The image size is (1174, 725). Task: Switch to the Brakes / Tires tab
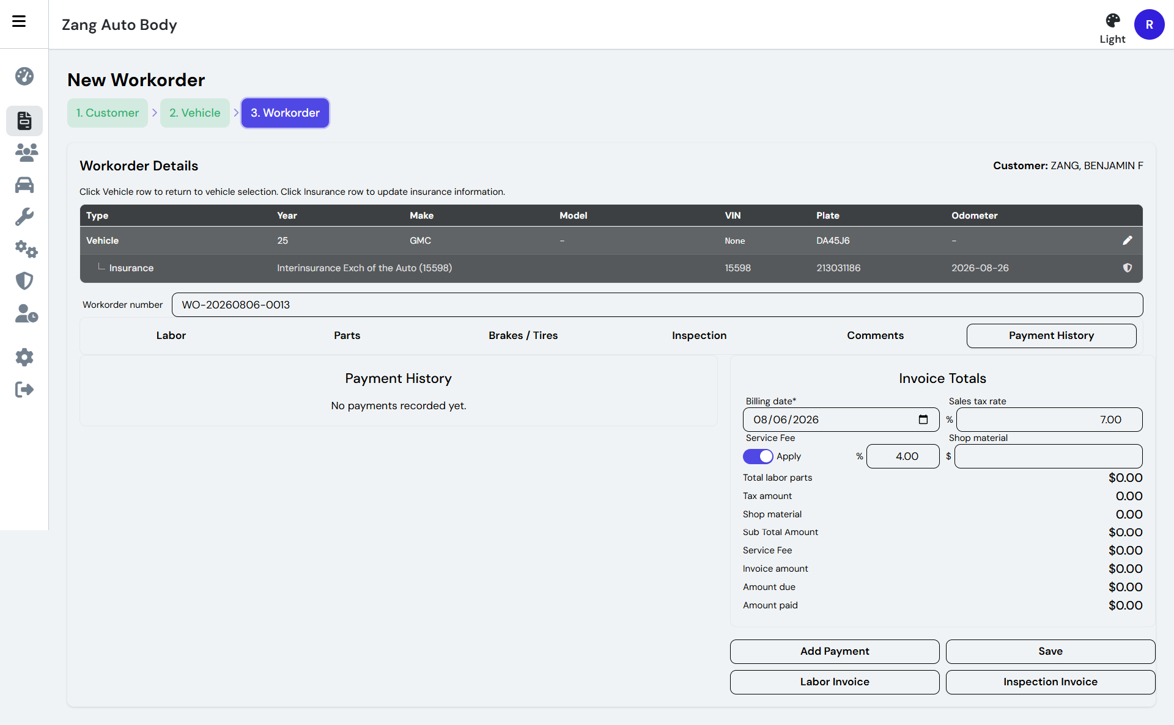click(523, 335)
